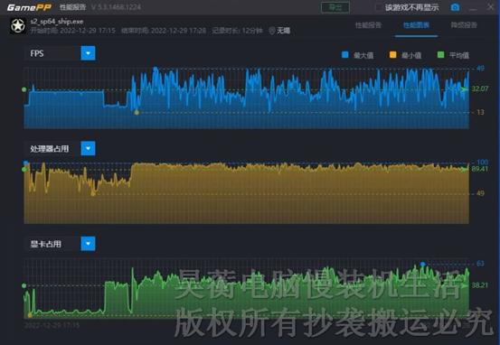Click the s2_sp64_ship.exe process name

coord(57,22)
